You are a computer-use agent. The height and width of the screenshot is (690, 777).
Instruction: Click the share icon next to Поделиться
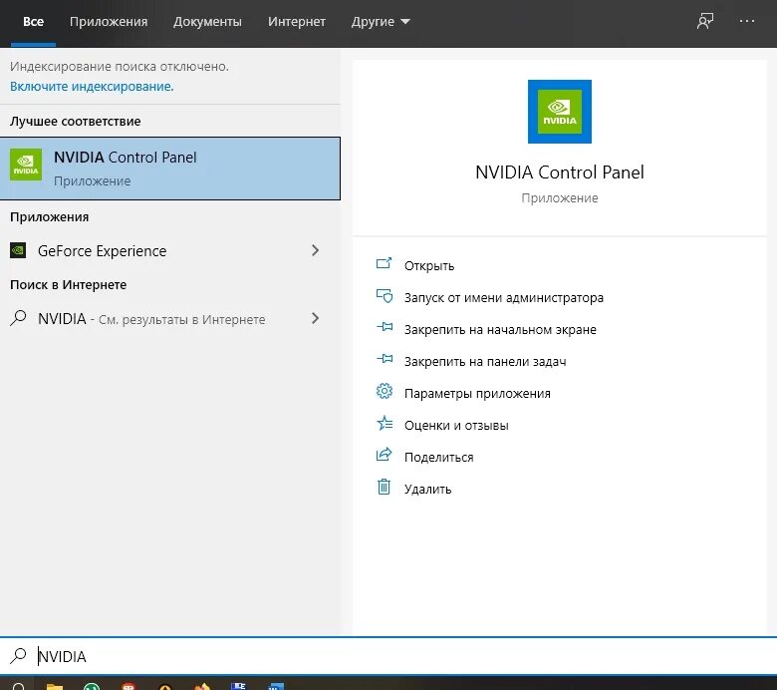(385, 455)
